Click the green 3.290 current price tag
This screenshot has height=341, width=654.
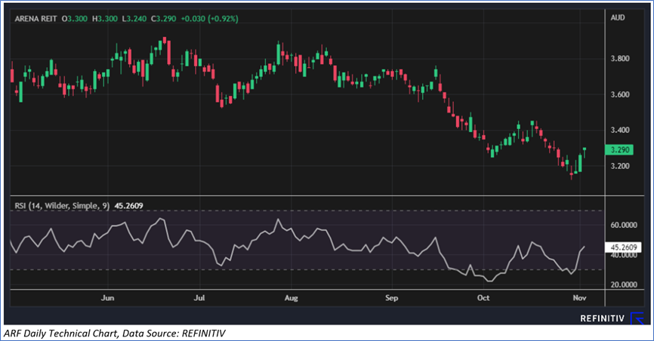point(619,149)
